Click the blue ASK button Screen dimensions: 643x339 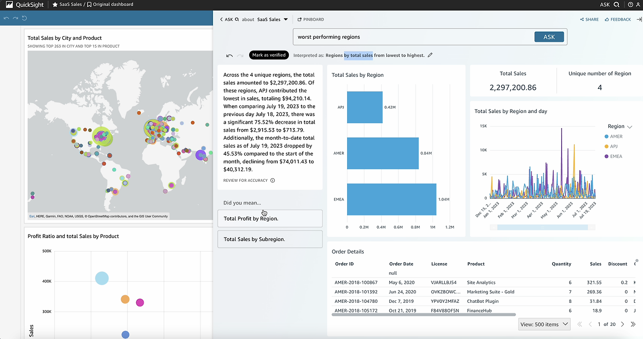coord(549,37)
